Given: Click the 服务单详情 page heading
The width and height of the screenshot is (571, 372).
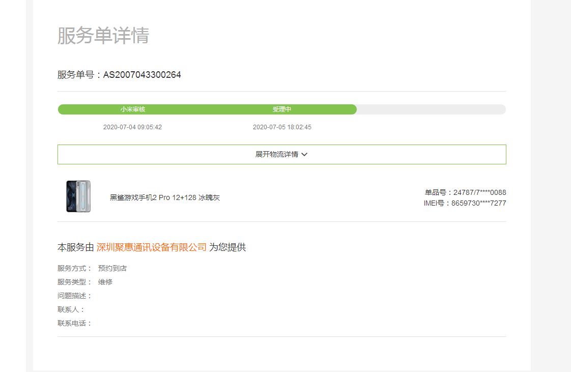Looking at the screenshot, I should (x=103, y=35).
